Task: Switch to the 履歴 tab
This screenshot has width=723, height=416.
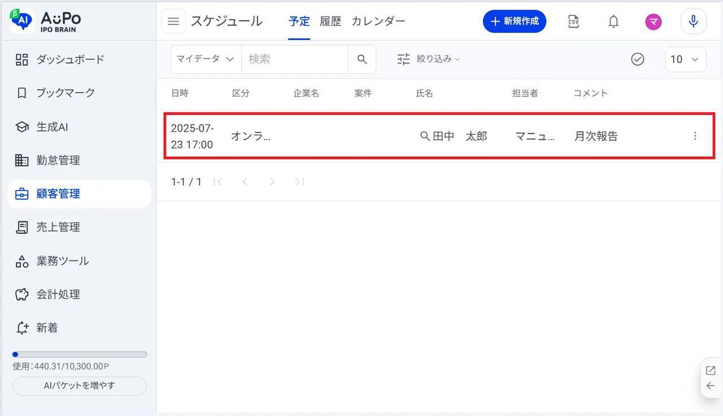Action: pos(330,21)
